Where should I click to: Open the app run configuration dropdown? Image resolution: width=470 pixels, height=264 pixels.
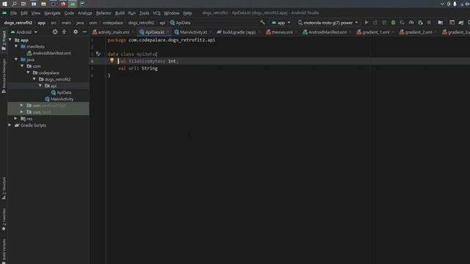click(281, 23)
